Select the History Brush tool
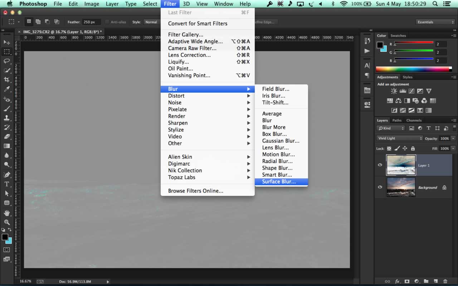Image resolution: width=458 pixels, height=286 pixels. point(6,127)
